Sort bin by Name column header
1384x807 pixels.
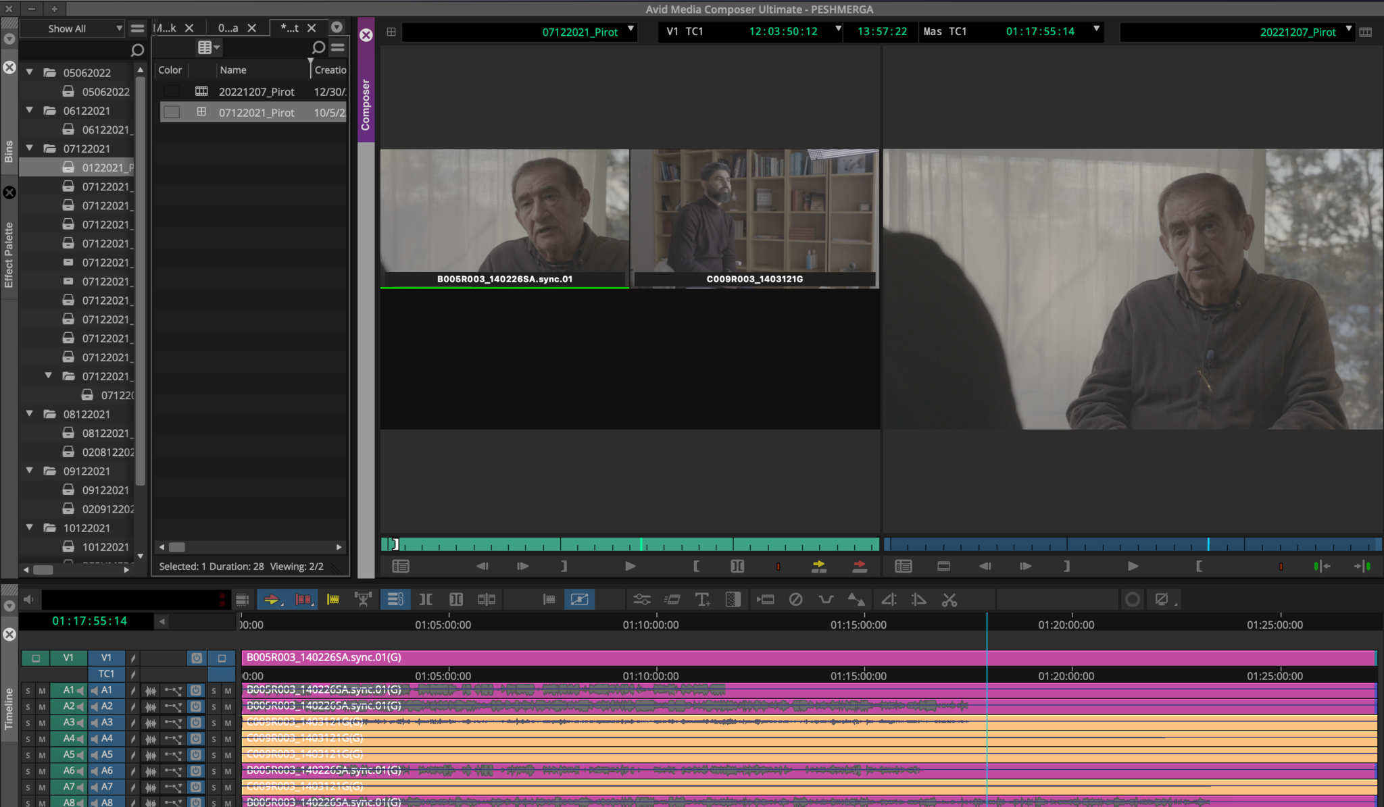(233, 70)
